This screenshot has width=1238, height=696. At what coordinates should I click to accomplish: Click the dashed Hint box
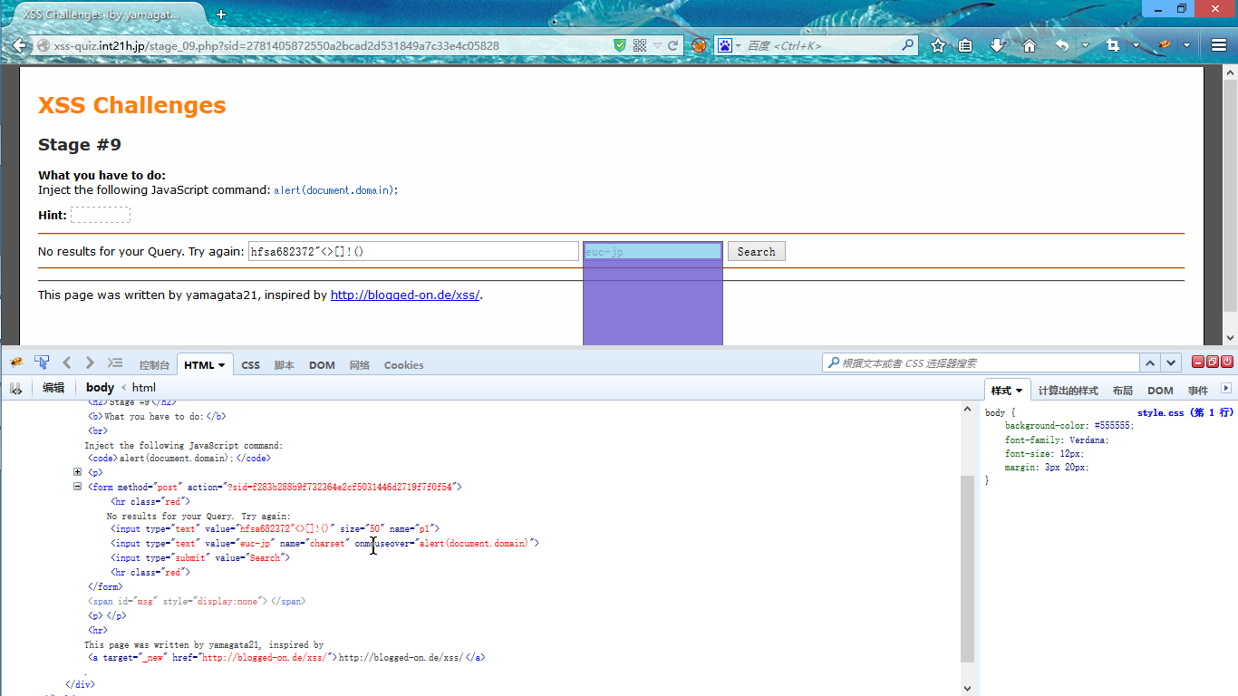[101, 215]
